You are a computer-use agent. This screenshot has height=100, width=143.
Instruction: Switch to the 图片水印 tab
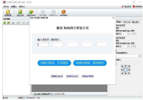point(136,22)
